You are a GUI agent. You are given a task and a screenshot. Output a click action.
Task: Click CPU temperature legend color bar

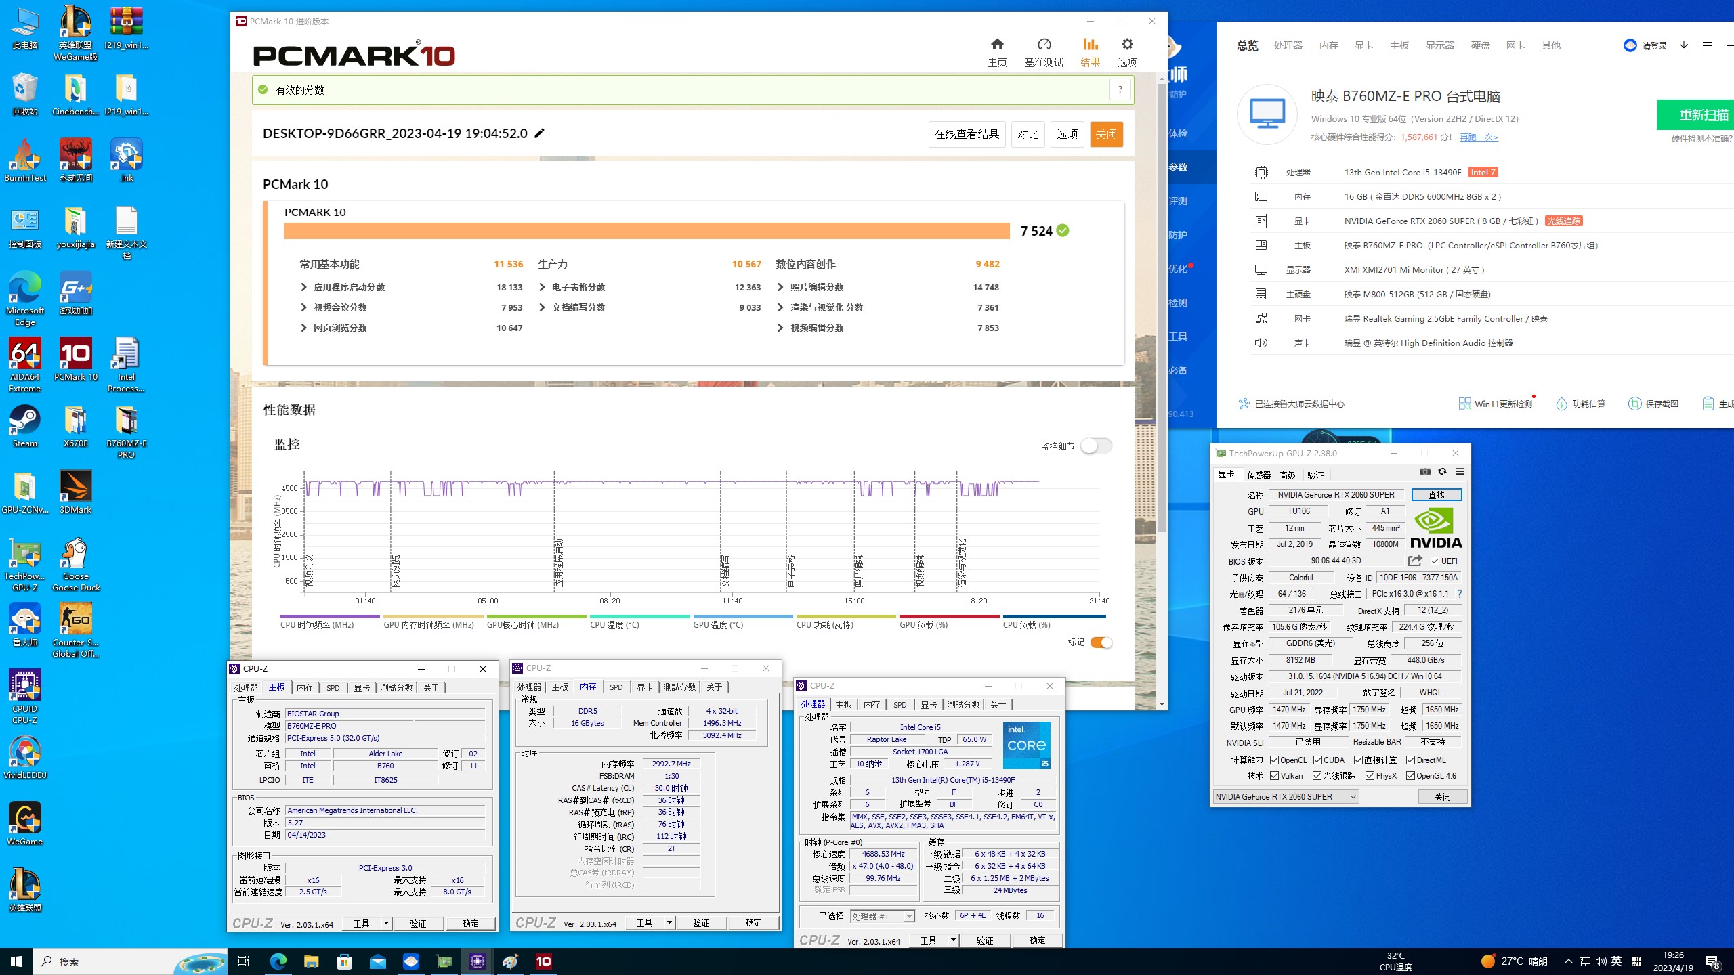tap(639, 616)
